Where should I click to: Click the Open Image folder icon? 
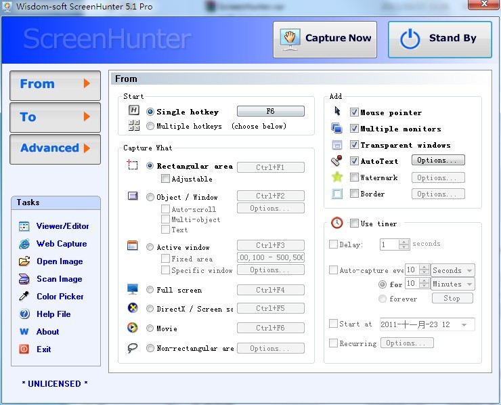click(x=24, y=261)
